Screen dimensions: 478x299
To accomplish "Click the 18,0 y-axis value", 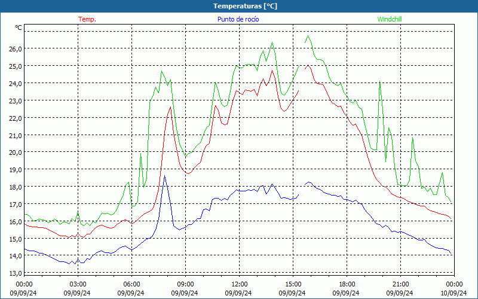I will [14, 187].
